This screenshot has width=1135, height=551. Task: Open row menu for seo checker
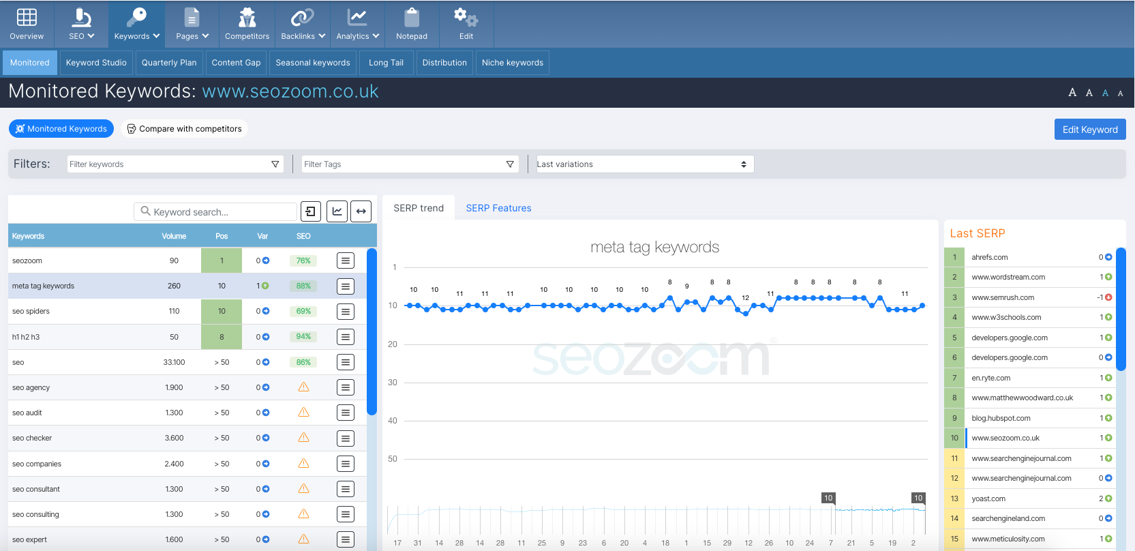click(x=346, y=438)
